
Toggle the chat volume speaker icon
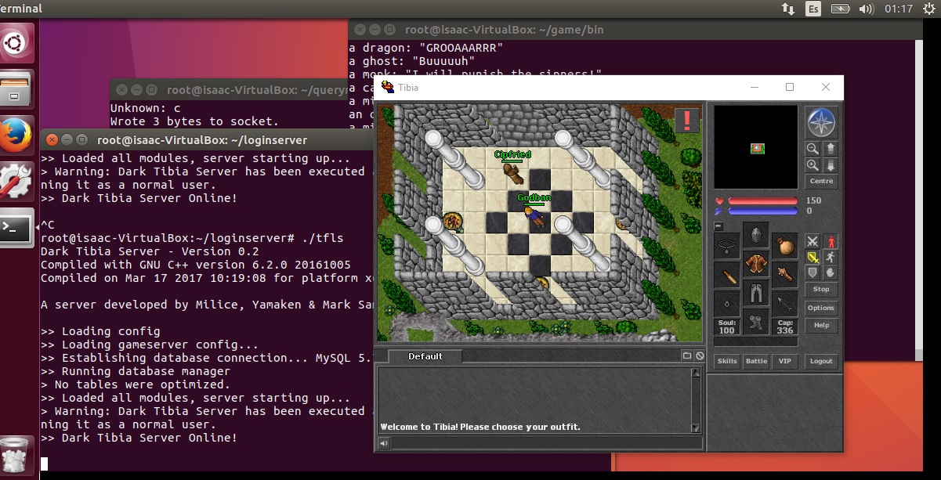click(x=384, y=443)
